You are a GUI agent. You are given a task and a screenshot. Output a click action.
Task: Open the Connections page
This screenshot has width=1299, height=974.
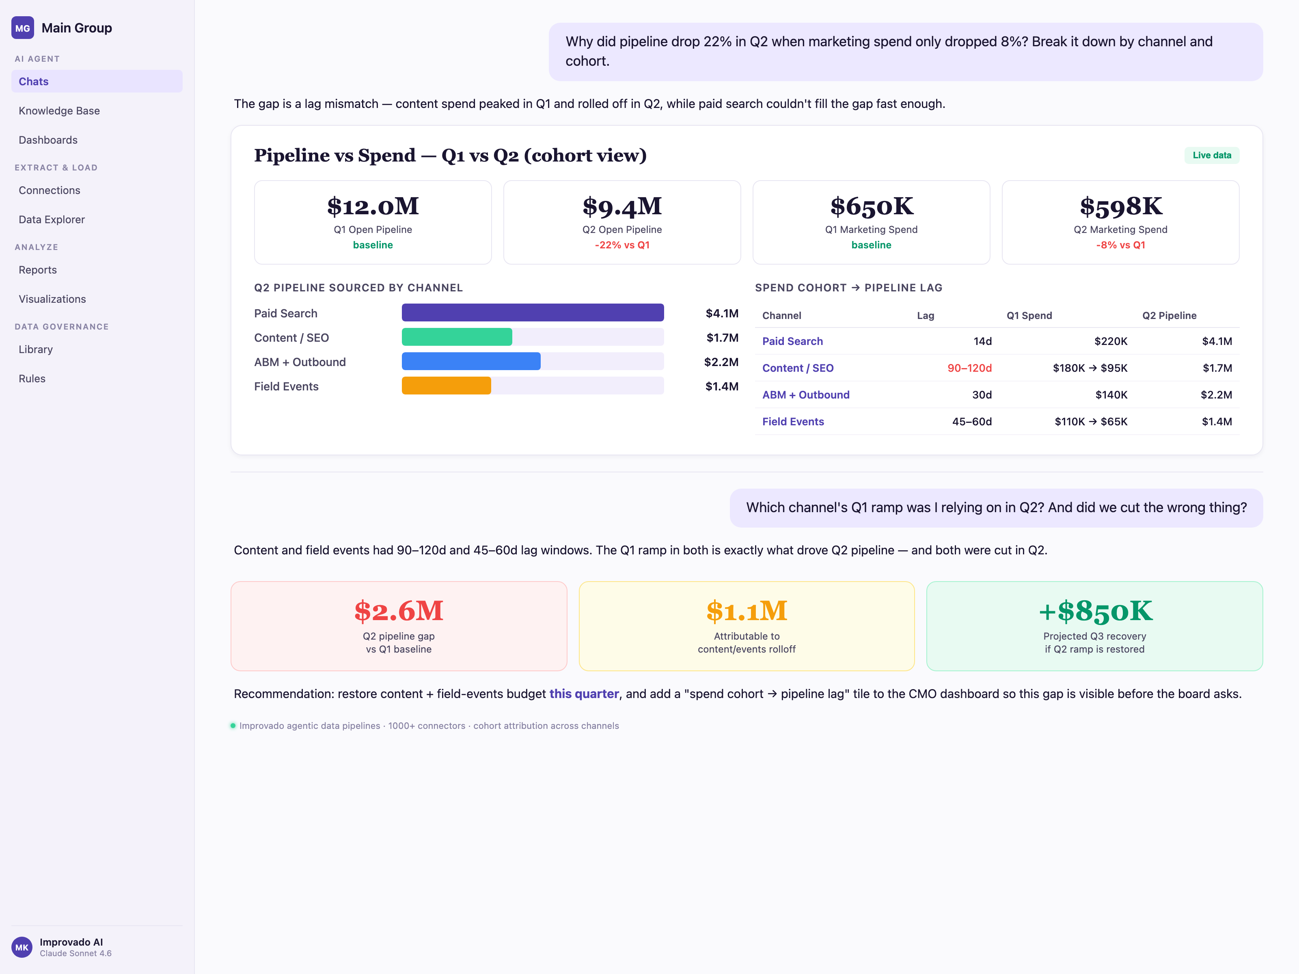pyautogui.click(x=97, y=190)
